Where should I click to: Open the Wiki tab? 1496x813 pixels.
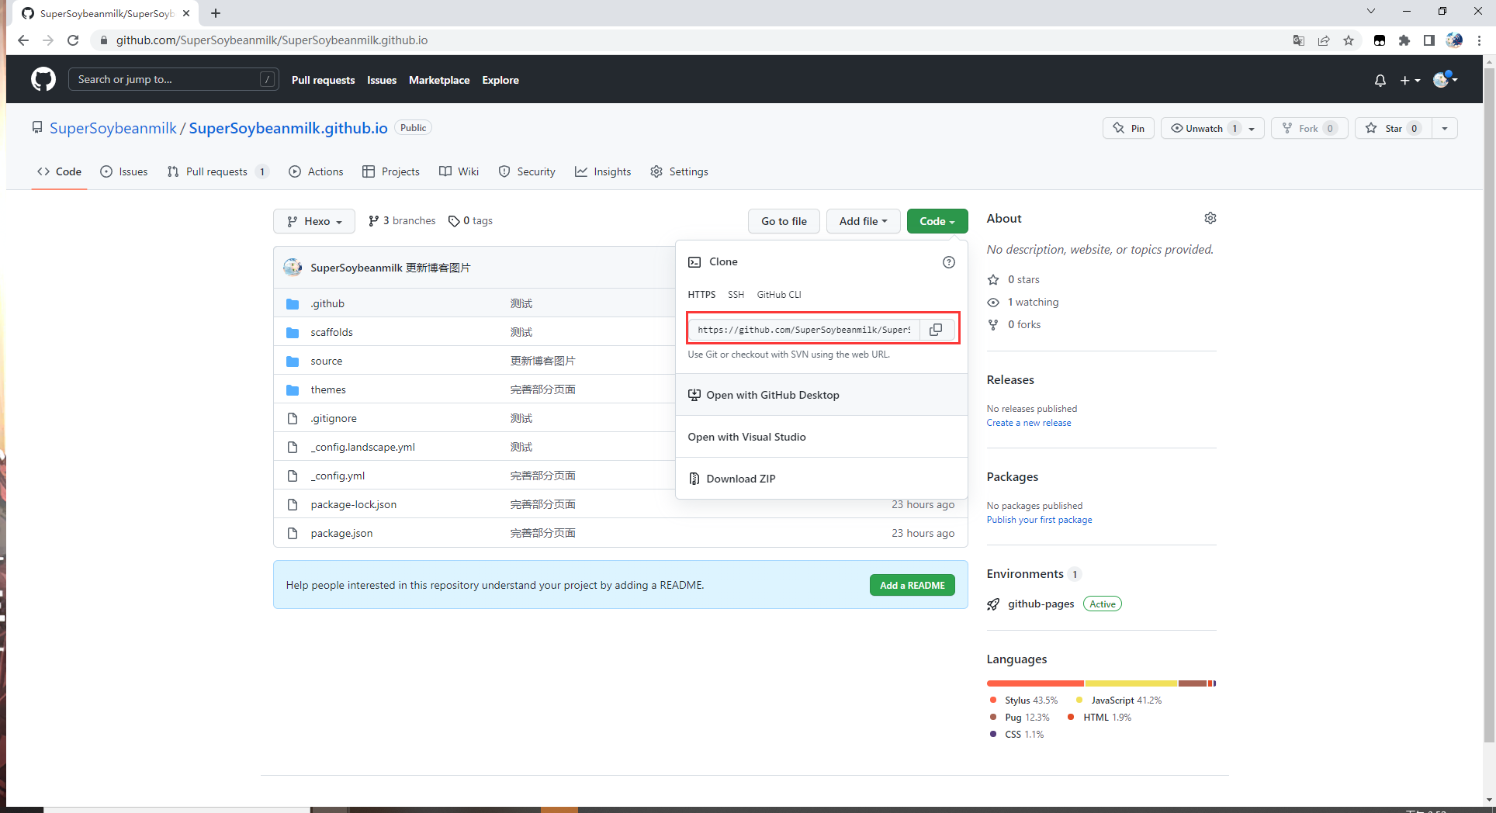coord(459,171)
